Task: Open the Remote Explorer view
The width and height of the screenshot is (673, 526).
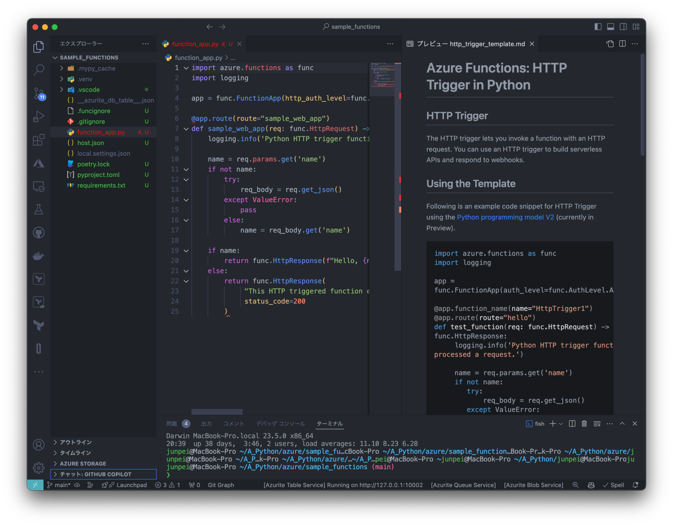Action: 39,186
